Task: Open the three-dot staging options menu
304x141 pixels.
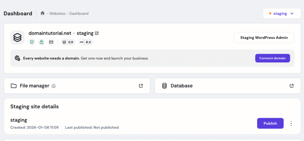Action: click(x=291, y=123)
